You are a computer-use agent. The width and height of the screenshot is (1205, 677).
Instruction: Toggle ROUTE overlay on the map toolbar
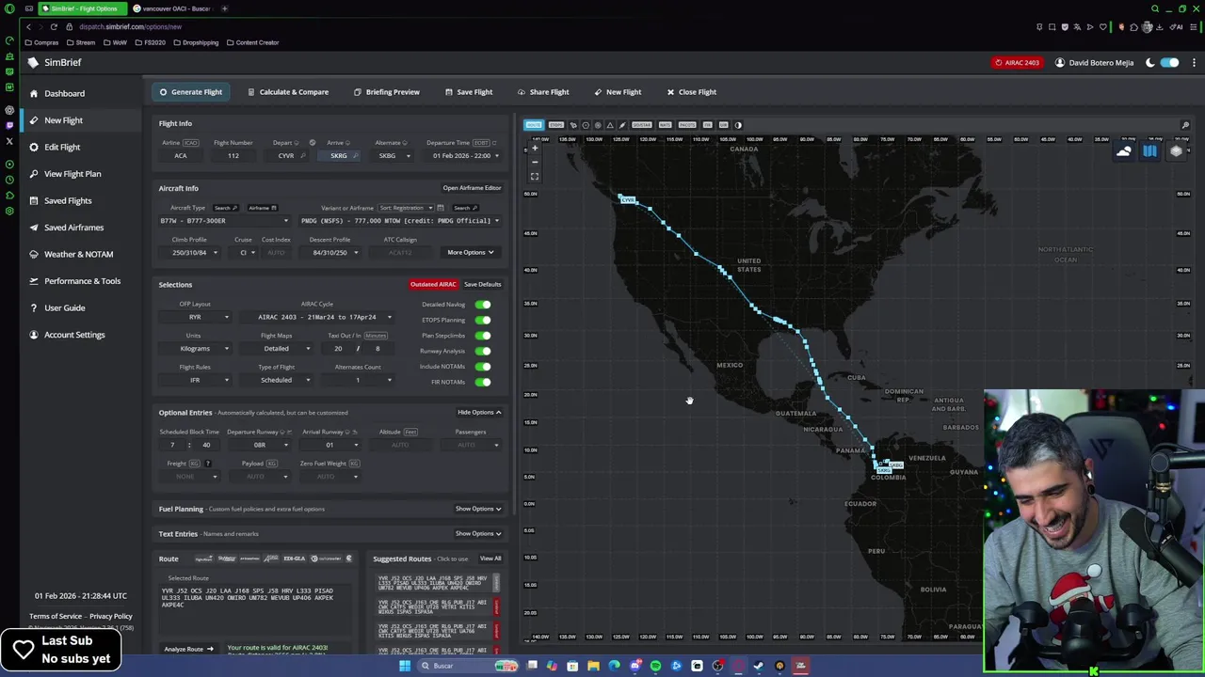tap(534, 125)
